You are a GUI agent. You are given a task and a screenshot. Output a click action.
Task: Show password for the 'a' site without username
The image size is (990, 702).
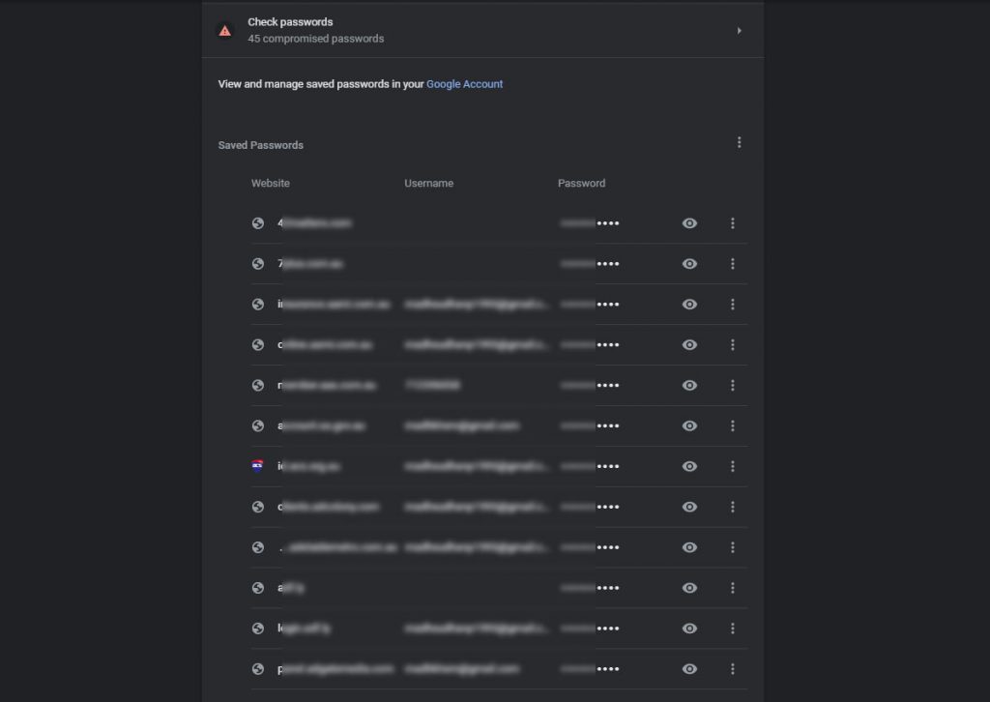click(689, 588)
